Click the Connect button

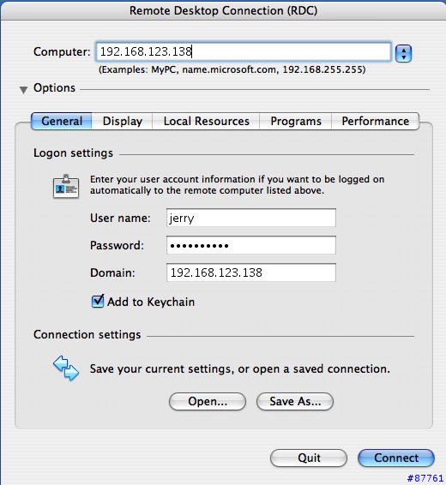tap(396, 458)
